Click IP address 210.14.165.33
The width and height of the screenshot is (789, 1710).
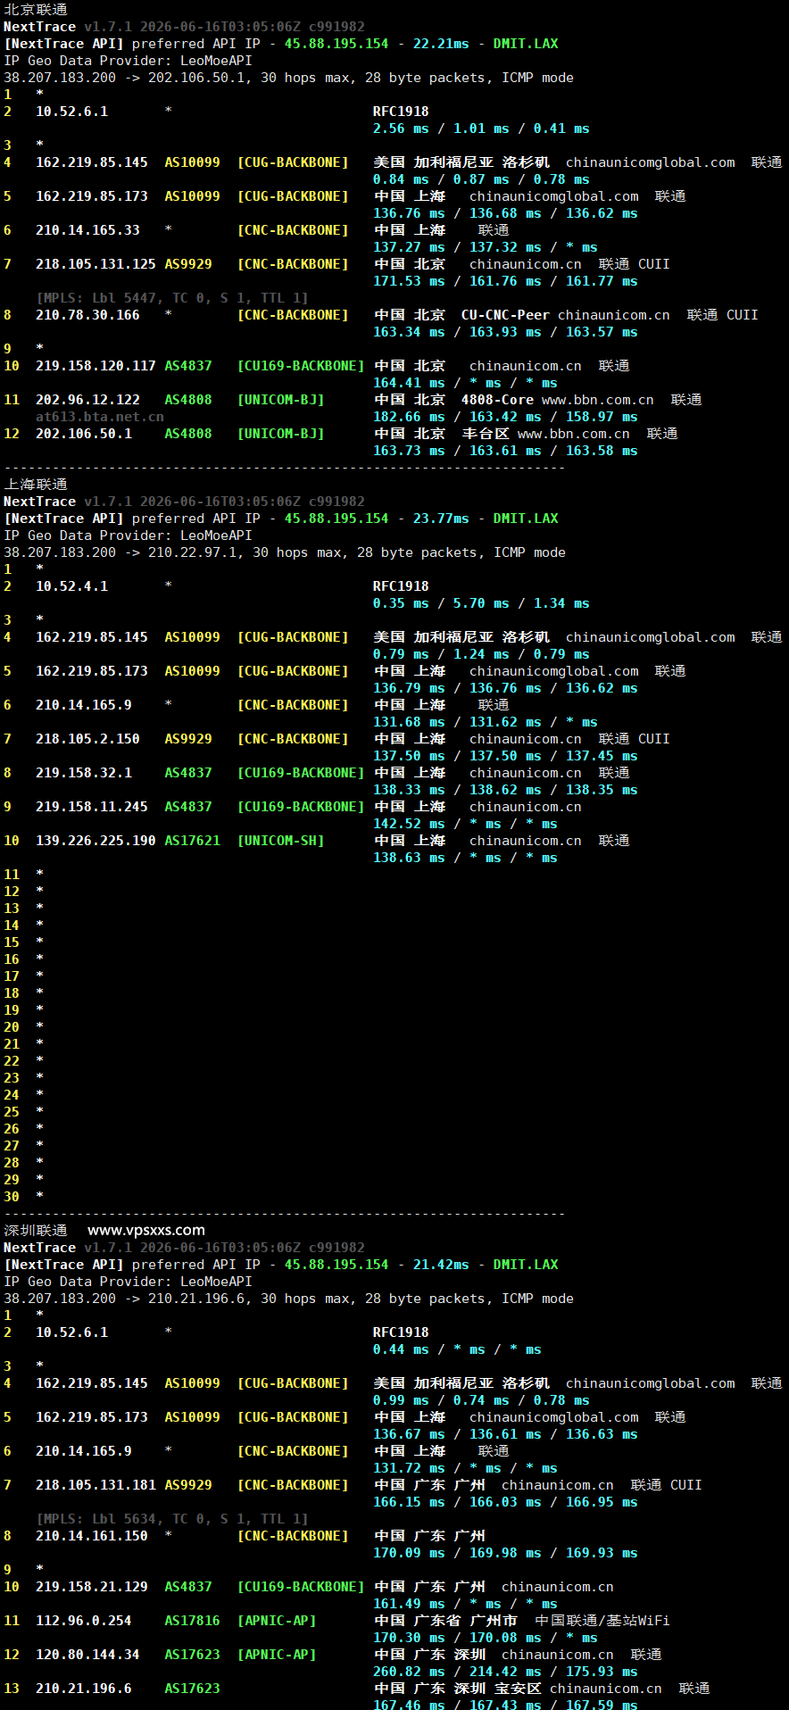click(x=87, y=230)
